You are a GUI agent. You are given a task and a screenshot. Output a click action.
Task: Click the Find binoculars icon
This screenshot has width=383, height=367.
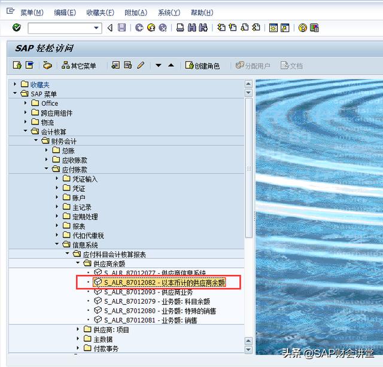192,27
